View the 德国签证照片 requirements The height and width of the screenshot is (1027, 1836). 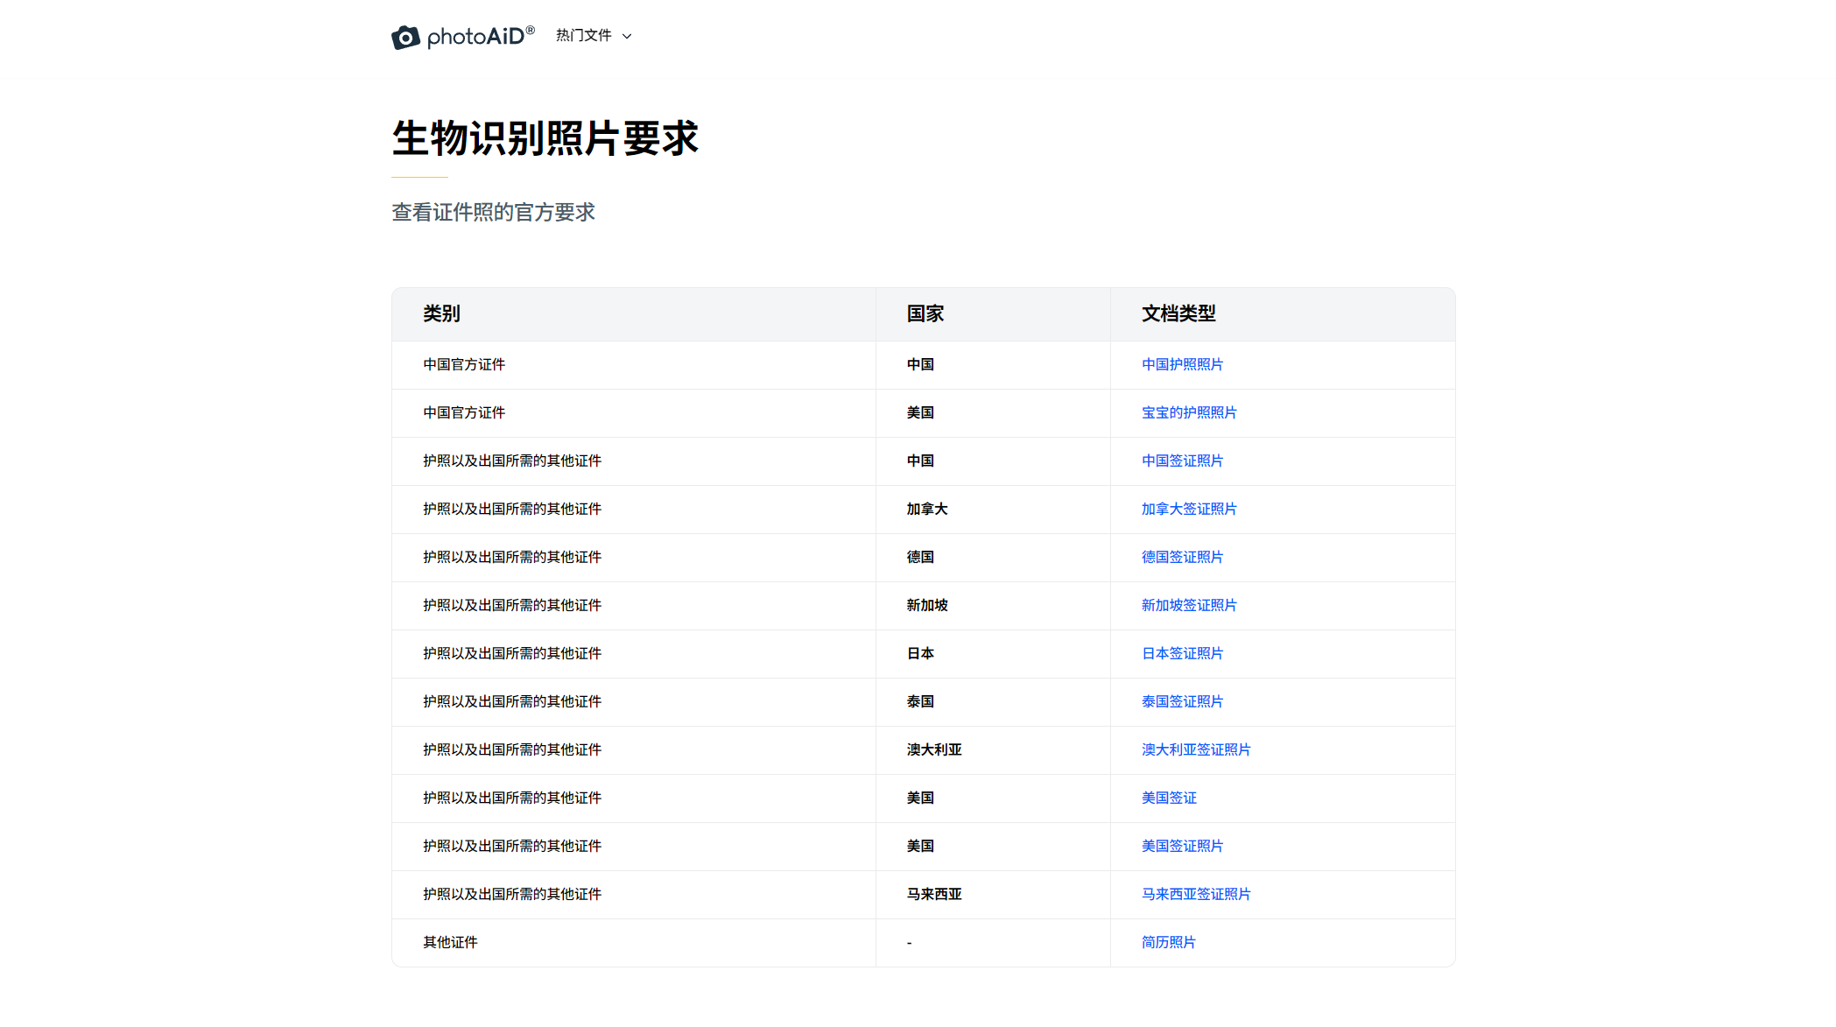point(1181,557)
